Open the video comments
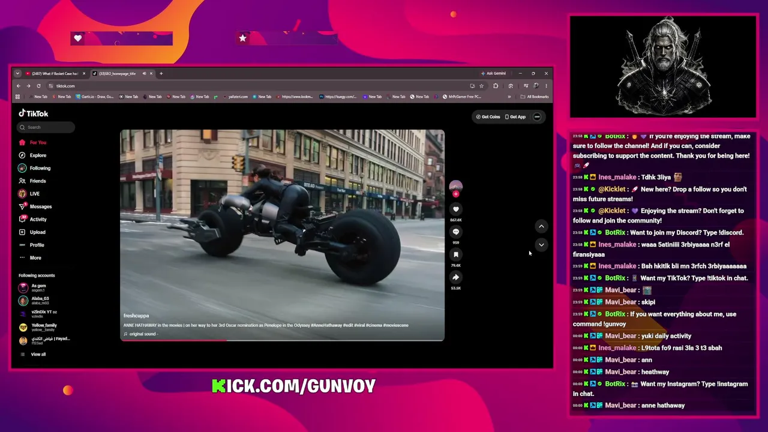This screenshot has width=768, height=432. coord(456,232)
